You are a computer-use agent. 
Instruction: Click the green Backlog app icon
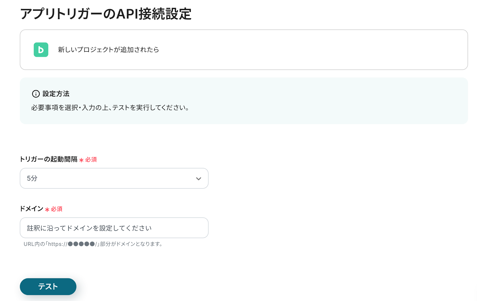coord(41,50)
